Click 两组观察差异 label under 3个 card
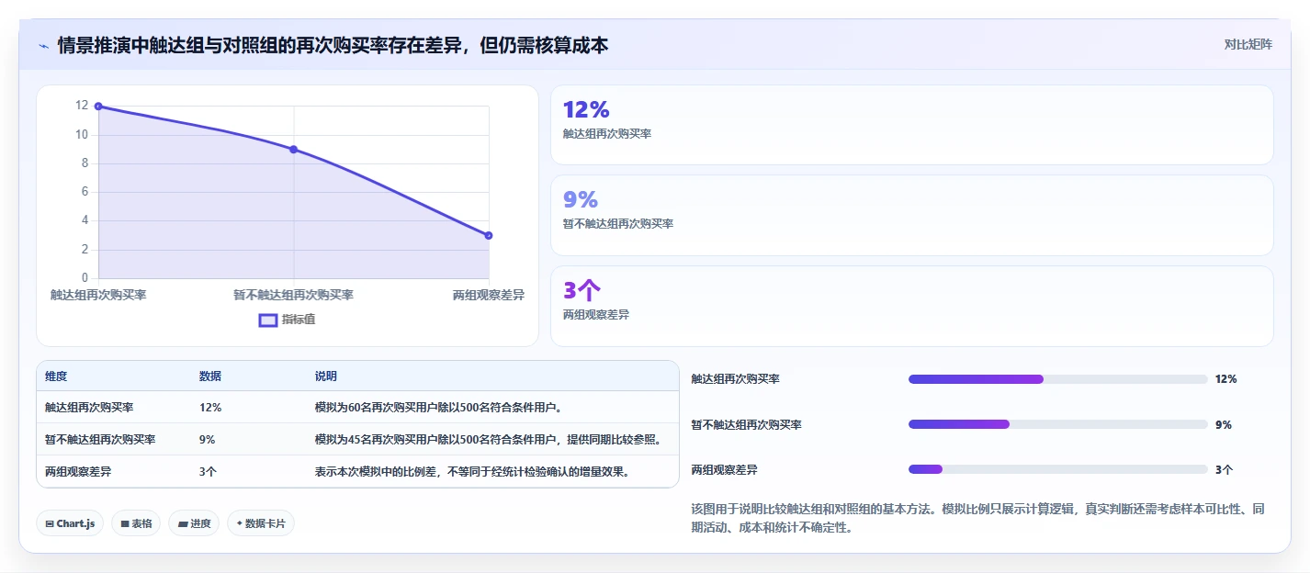Viewport: 1310px width, 573px height. tap(596, 315)
